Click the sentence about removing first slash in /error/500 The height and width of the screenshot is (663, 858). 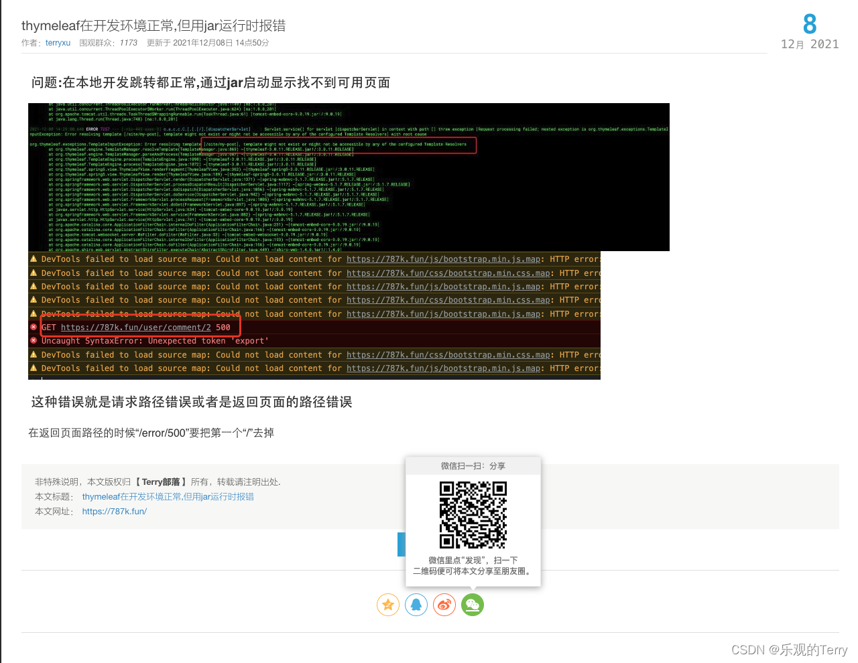(x=151, y=433)
